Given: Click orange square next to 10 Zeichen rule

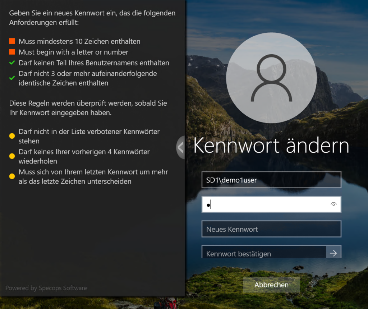Looking at the screenshot, I should click(12, 41).
